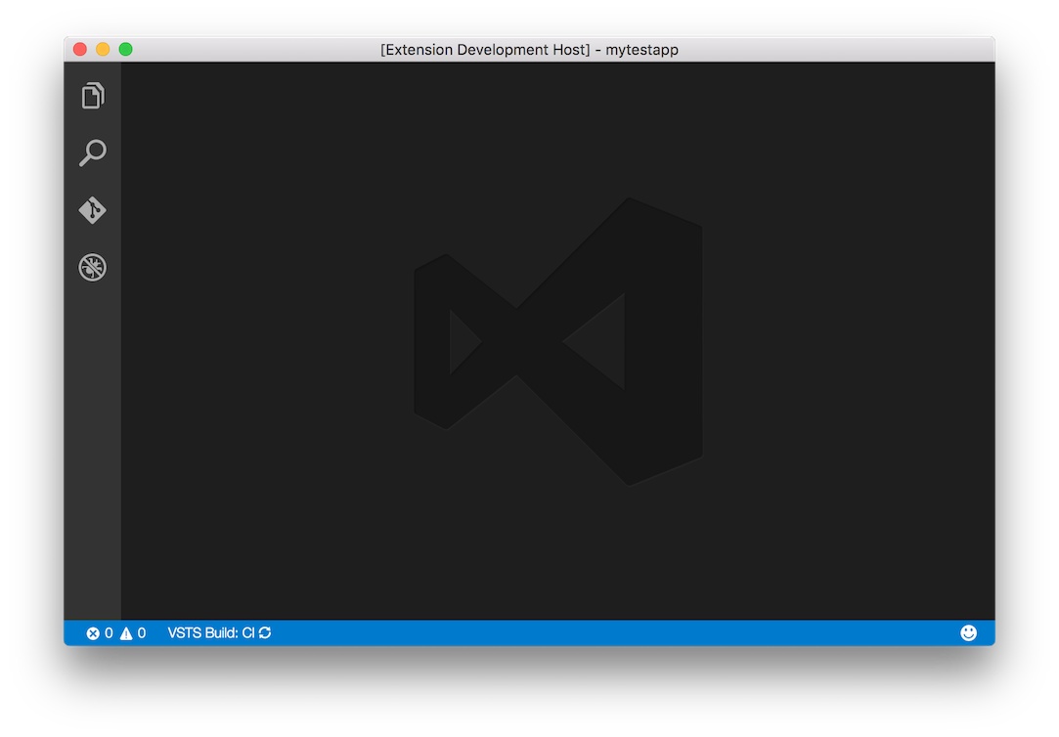Open the Search view

point(93,153)
